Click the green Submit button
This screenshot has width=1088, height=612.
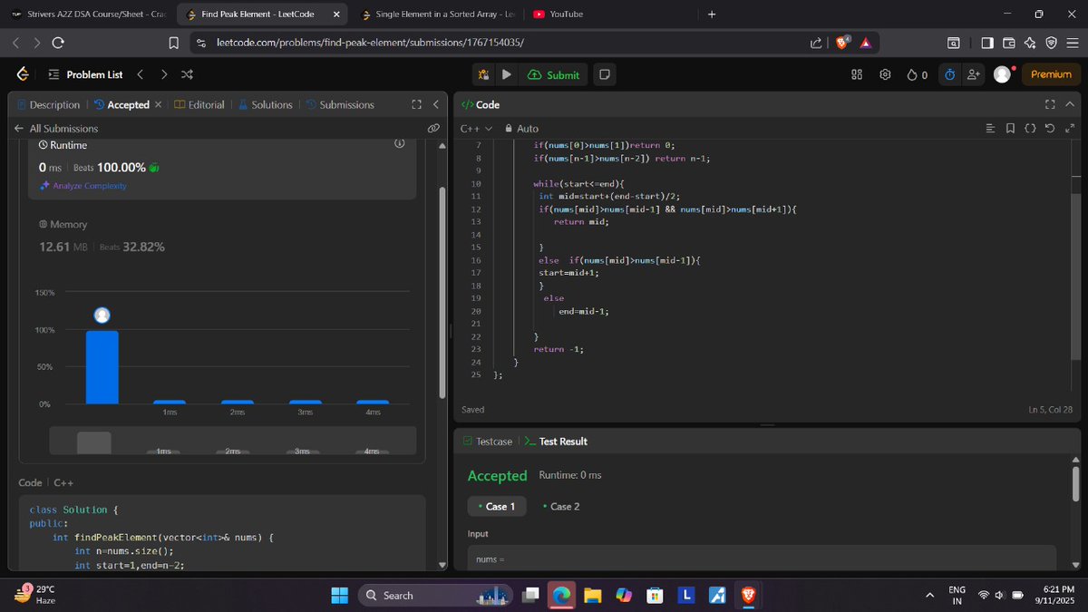pyautogui.click(x=553, y=74)
